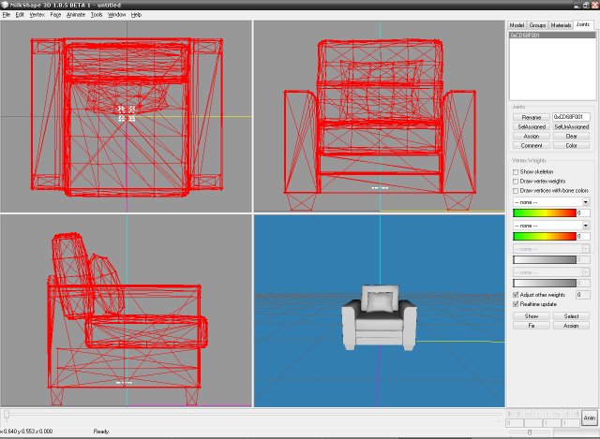Toggle Draw vertices with bone colors
600x439 pixels.
click(515, 190)
